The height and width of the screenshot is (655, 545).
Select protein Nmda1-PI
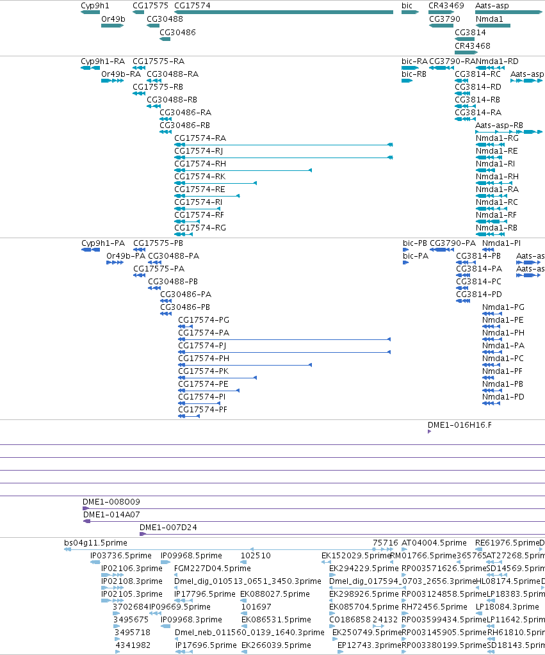click(x=488, y=250)
